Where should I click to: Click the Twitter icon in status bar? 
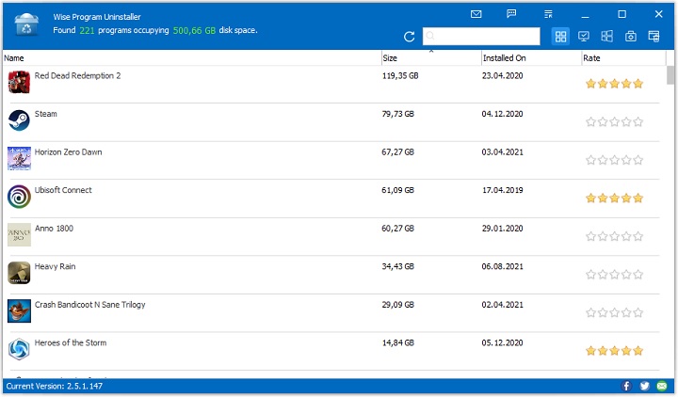tap(644, 386)
